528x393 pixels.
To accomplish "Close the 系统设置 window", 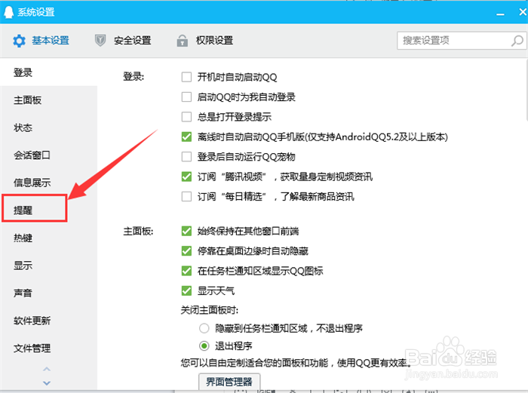I will tap(523, 12).
